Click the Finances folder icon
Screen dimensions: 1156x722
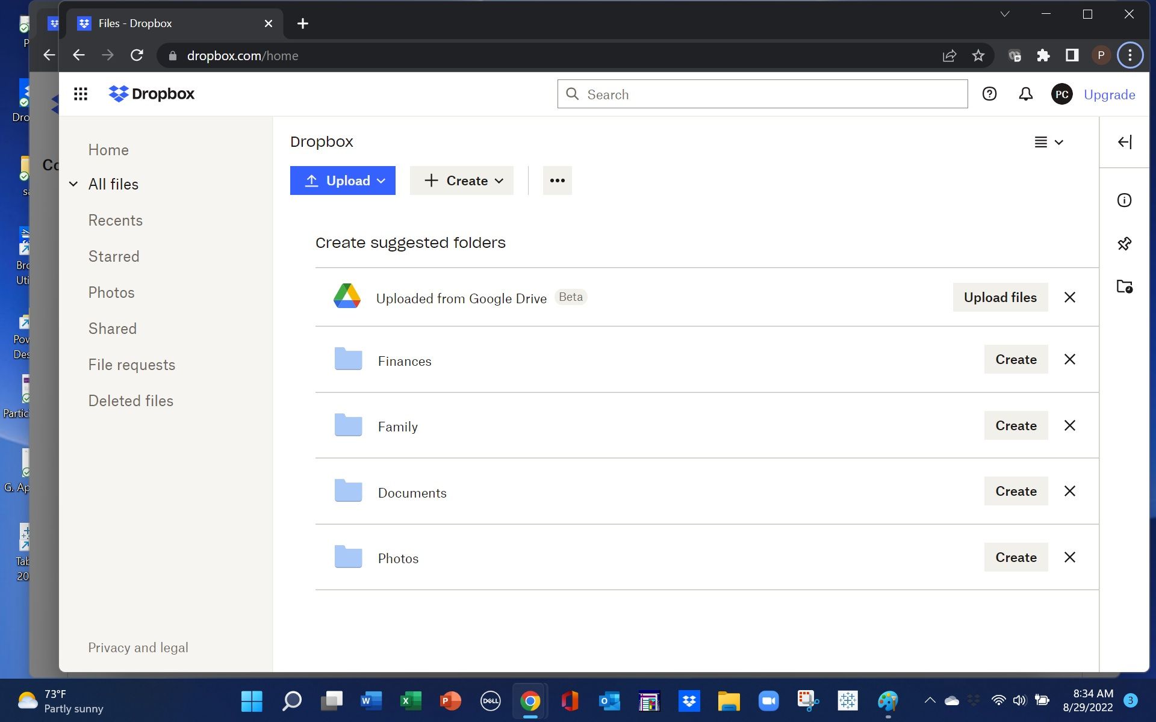(x=348, y=359)
